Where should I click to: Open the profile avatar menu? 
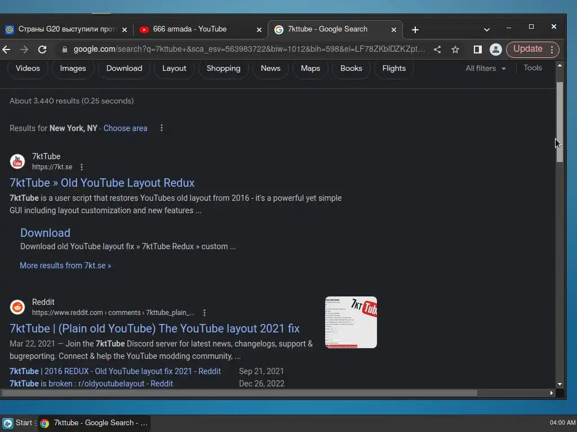pyautogui.click(x=496, y=49)
